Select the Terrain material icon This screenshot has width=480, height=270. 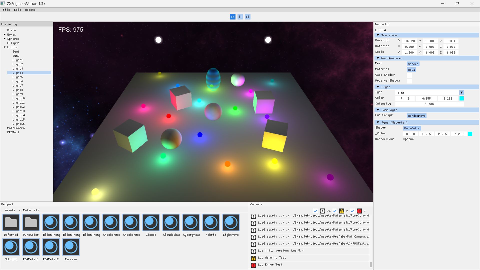coord(71,247)
